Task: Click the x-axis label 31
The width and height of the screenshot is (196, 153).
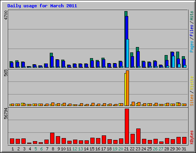Action: (184, 149)
